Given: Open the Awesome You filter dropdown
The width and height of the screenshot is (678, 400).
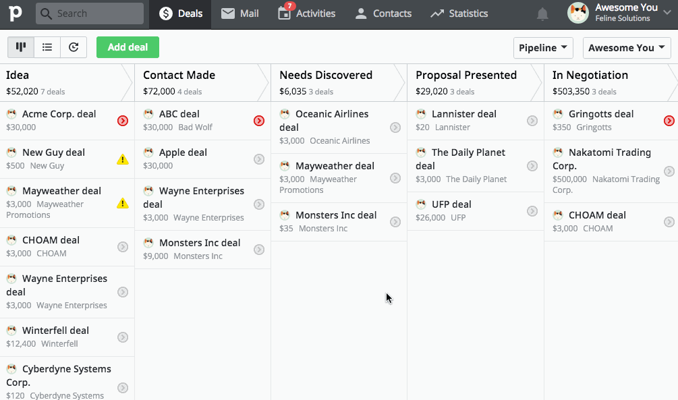Looking at the screenshot, I should [x=627, y=48].
